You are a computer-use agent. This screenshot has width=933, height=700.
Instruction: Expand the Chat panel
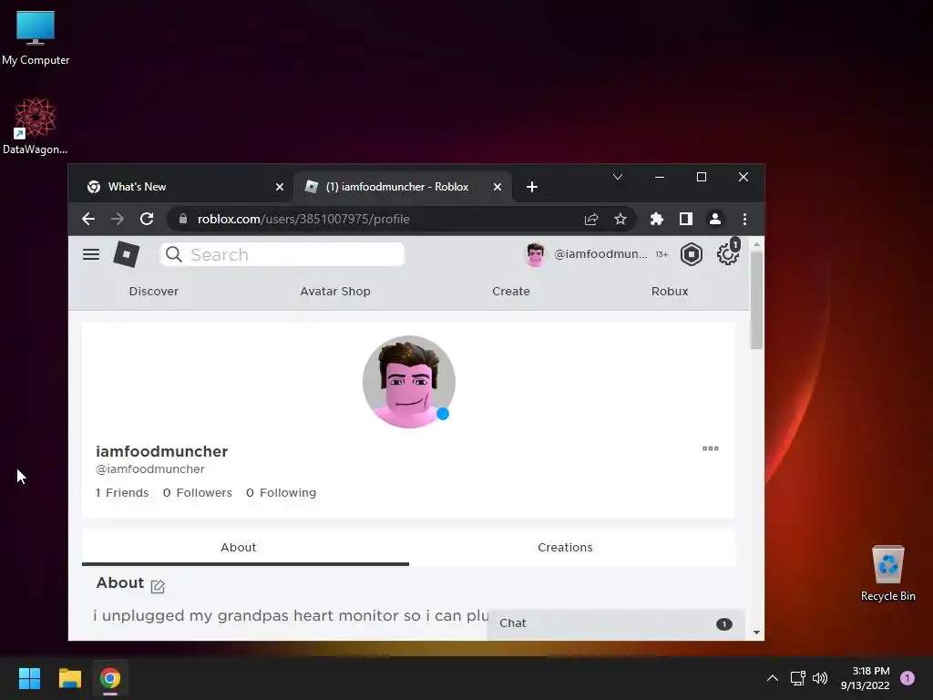click(616, 623)
